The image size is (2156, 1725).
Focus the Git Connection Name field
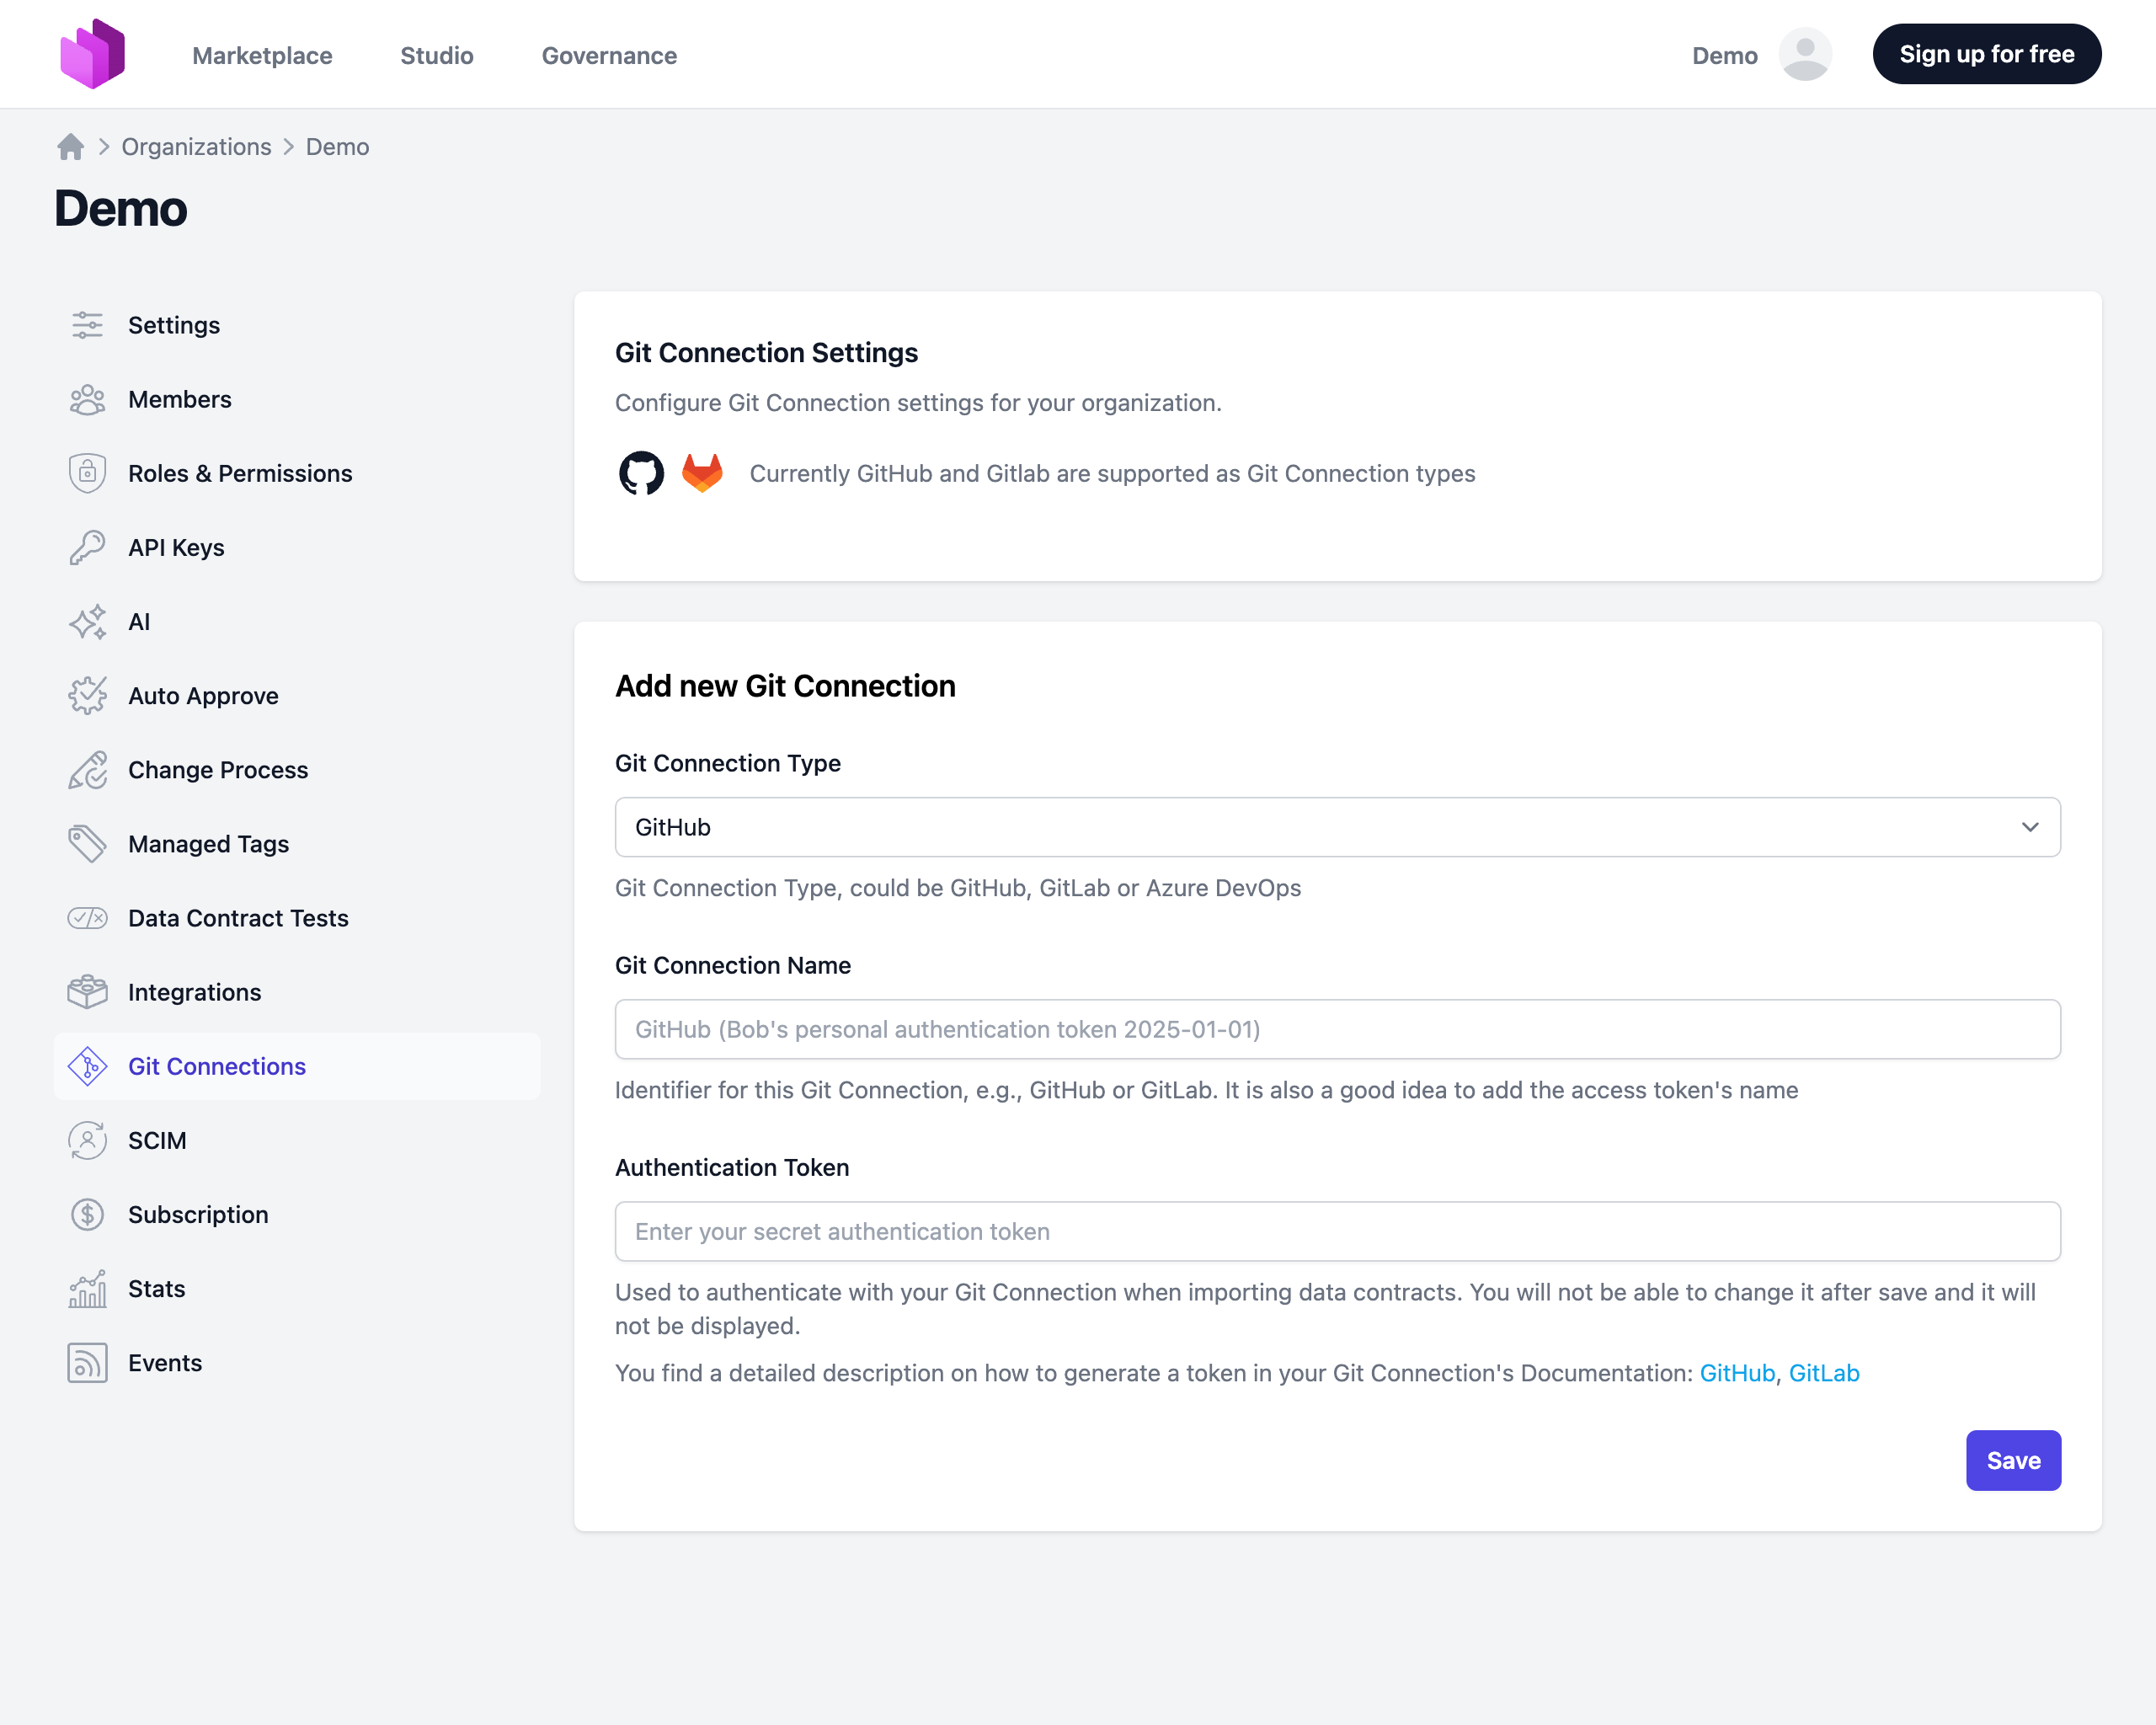pyautogui.click(x=1337, y=1029)
